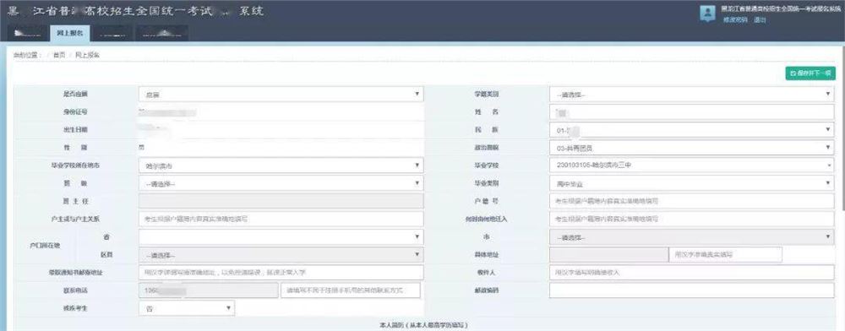Open the last blurred tab in tab bar

[x=161, y=33]
